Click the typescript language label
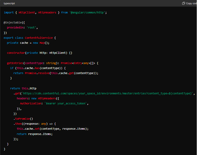The width and height of the screenshot is (197, 155). pos(9,3)
